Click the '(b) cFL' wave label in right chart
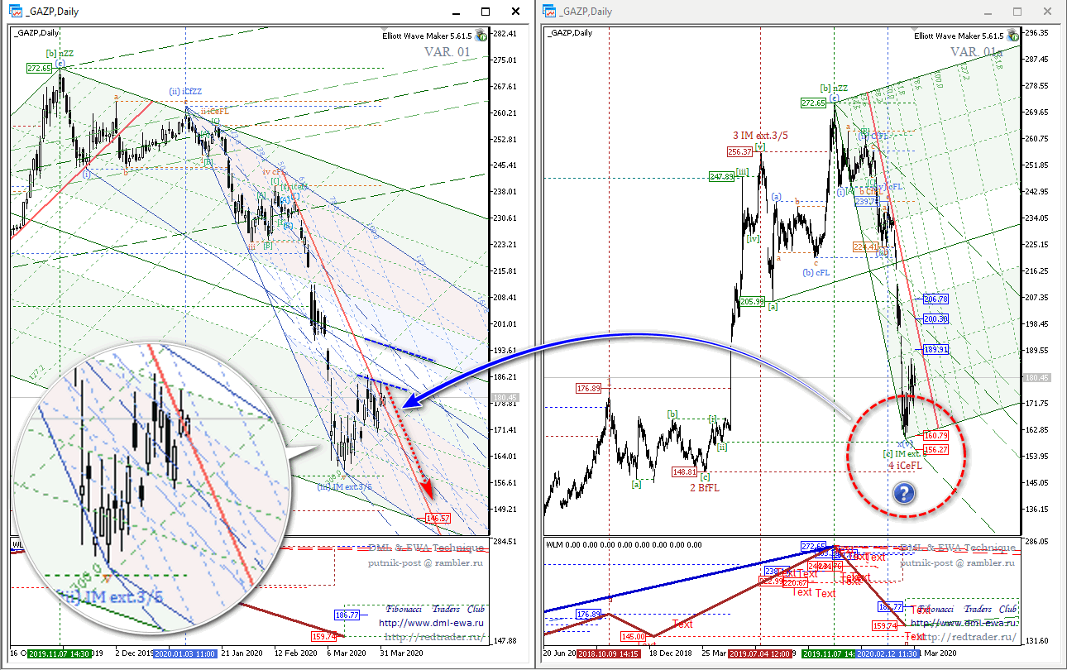The image size is (1067, 670). (x=818, y=272)
